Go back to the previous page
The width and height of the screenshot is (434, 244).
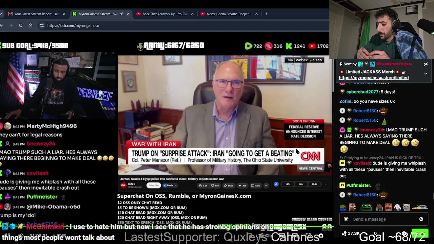click(2, 25)
